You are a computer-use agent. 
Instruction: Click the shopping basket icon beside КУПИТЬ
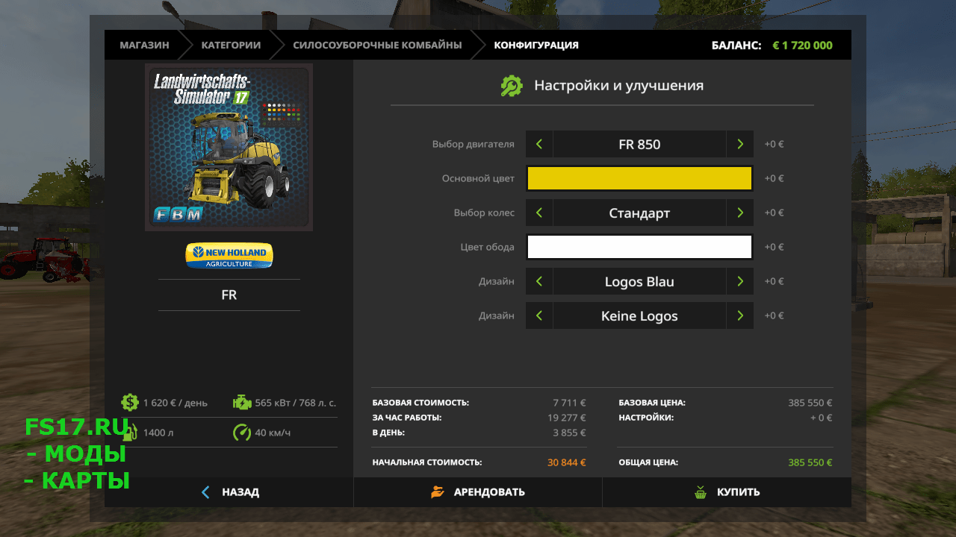[x=700, y=492]
